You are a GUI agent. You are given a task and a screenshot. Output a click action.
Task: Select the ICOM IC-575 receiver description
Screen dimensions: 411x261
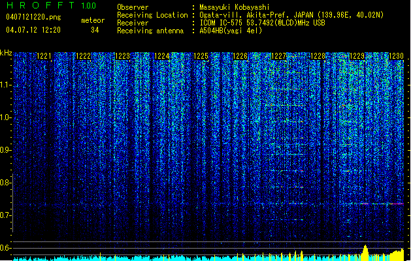tap(262, 23)
